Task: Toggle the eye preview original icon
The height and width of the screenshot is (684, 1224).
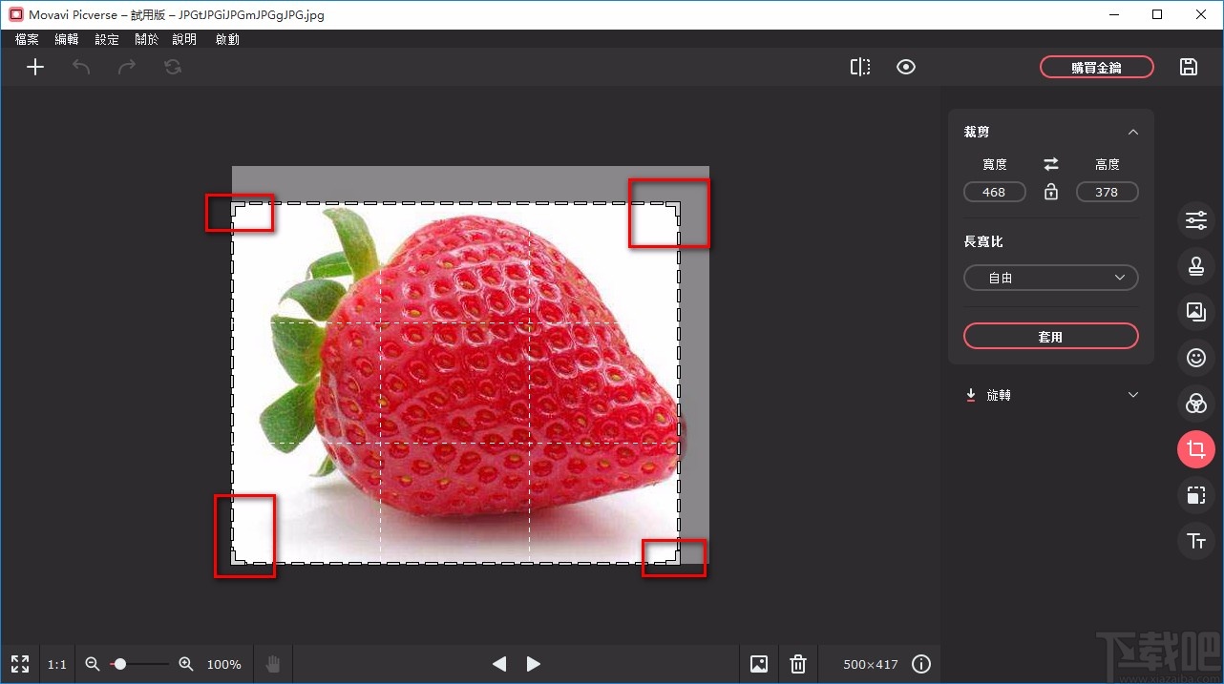Action: coord(906,67)
